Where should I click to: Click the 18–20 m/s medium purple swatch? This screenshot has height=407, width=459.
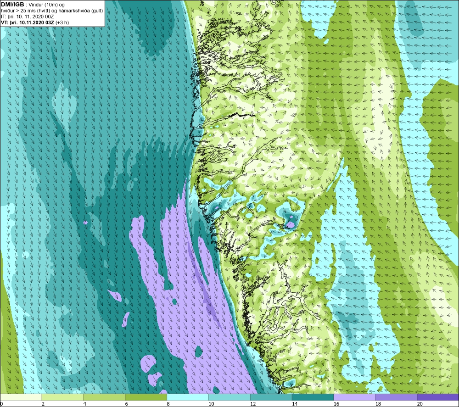click(396, 397)
